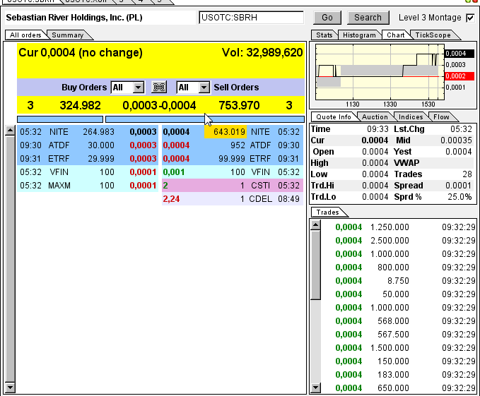Click the sell side volume bar
Image resolution: width=480 pixels, height=396 pixels.
pyautogui.click(x=205, y=119)
